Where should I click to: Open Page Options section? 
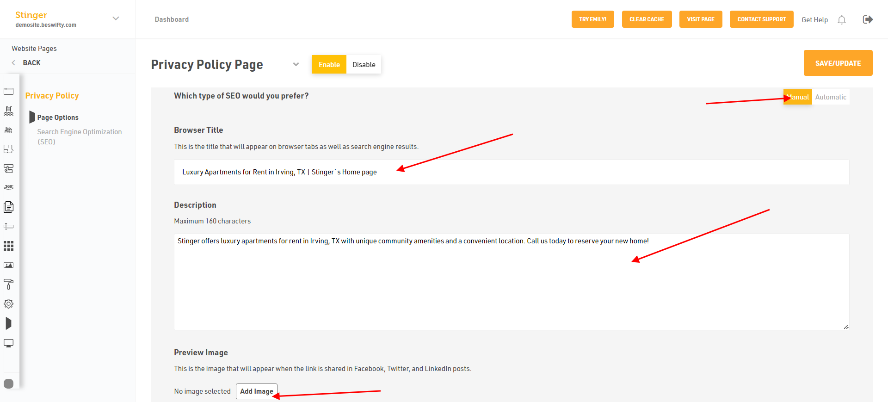tap(58, 118)
